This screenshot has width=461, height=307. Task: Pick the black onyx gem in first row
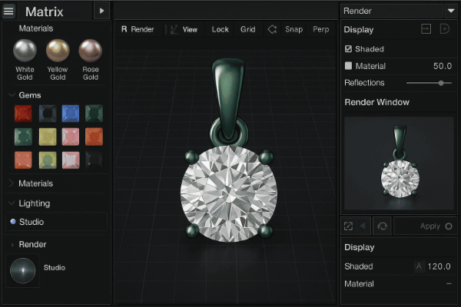48,114
